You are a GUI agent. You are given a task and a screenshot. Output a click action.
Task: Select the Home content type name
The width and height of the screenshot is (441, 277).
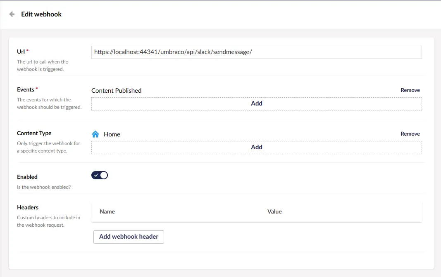[x=112, y=134]
